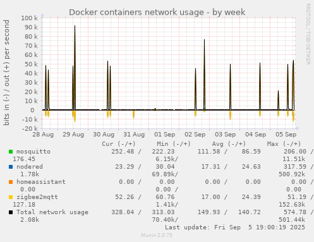Click the '90 k' y-axis label

click(31, 27)
